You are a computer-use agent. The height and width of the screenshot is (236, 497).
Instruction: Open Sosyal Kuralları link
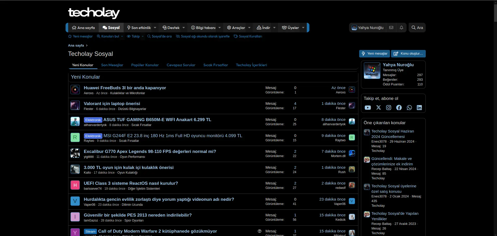pos(248,36)
